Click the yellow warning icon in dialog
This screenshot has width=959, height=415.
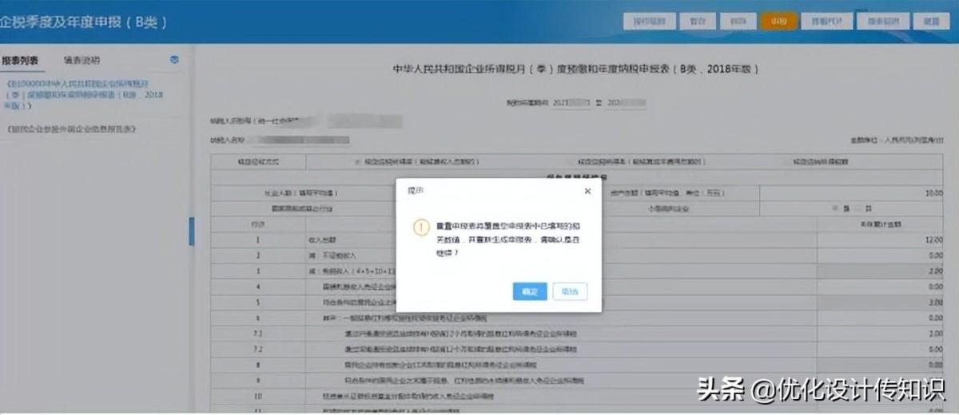point(421,227)
